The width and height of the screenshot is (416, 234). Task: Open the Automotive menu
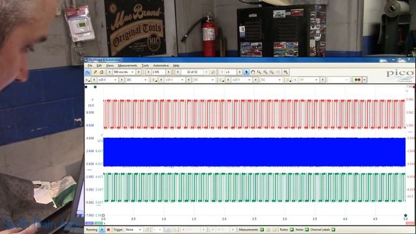161,66
